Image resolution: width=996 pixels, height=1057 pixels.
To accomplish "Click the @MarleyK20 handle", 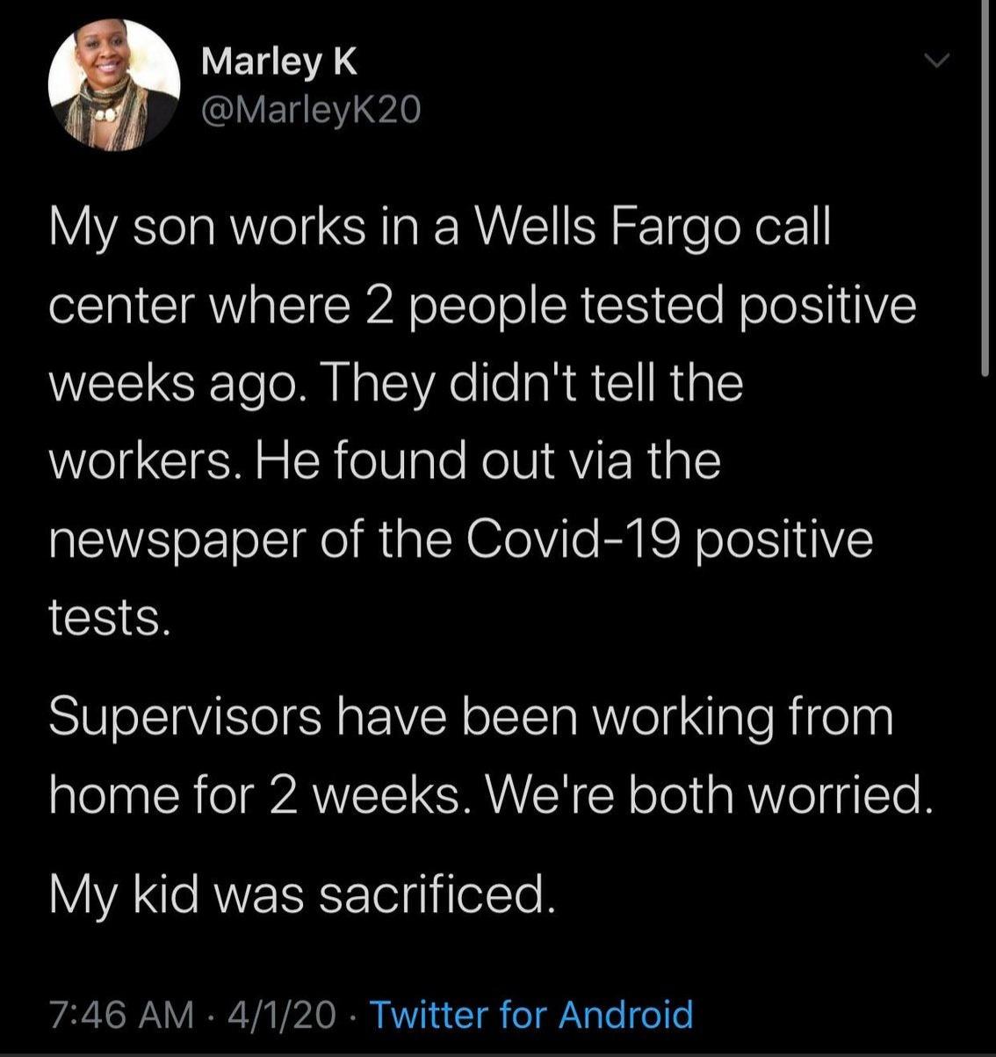I will click(312, 110).
